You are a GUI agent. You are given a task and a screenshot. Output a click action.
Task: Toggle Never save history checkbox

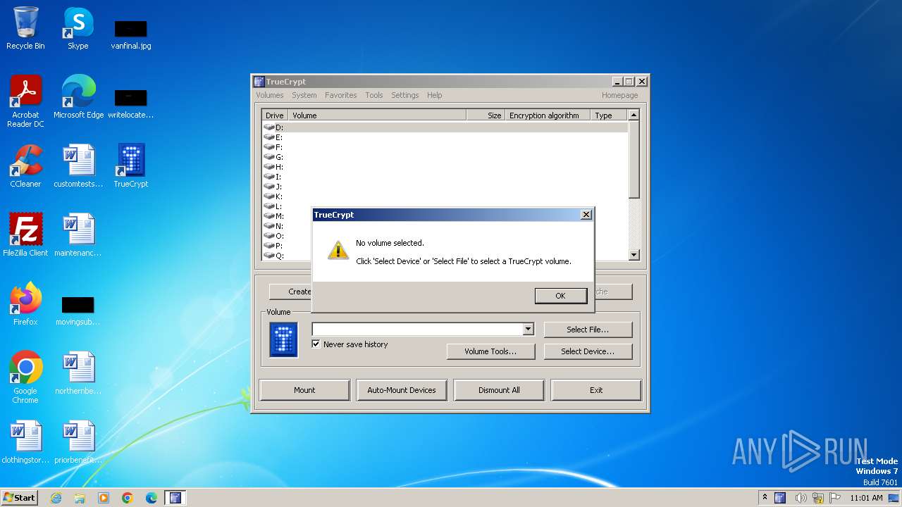pos(316,344)
